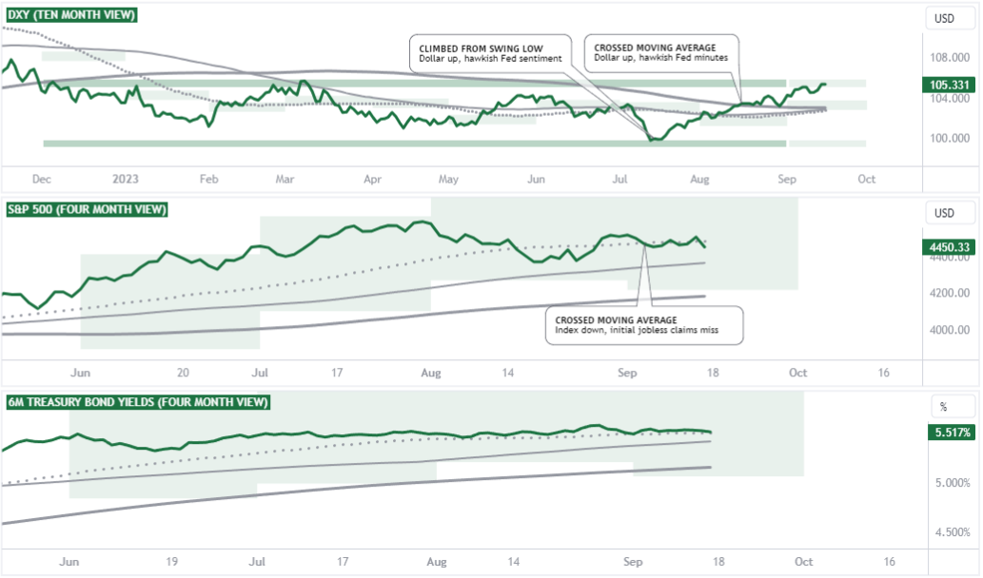
Task: Click the Jul label on S&P 500 axis
Action: coord(260,373)
